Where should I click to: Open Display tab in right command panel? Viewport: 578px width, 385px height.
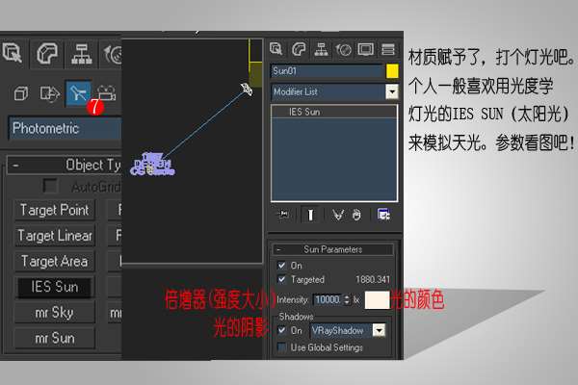point(366,49)
